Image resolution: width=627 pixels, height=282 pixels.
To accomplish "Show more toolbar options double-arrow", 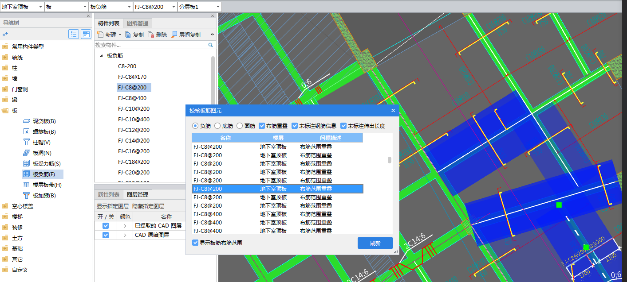I will [212, 35].
